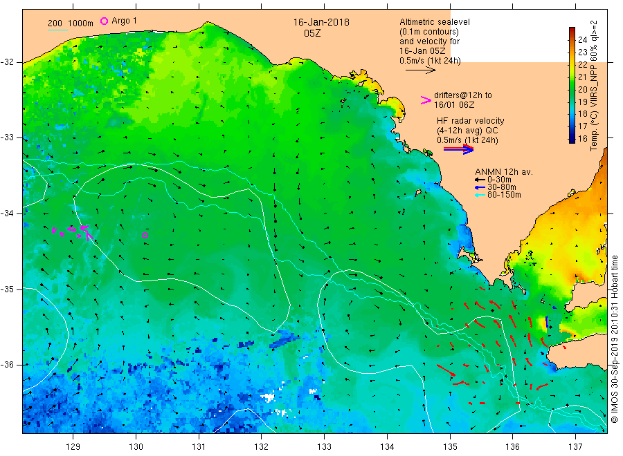Click the cyan 80-150m ANMN arrow
Image resolution: width=623 pixels, height=456 pixels.
click(480, 195)
